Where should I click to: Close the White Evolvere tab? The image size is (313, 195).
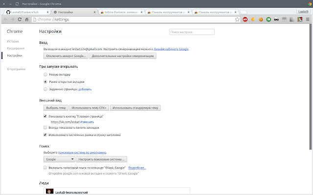[141, 12]
